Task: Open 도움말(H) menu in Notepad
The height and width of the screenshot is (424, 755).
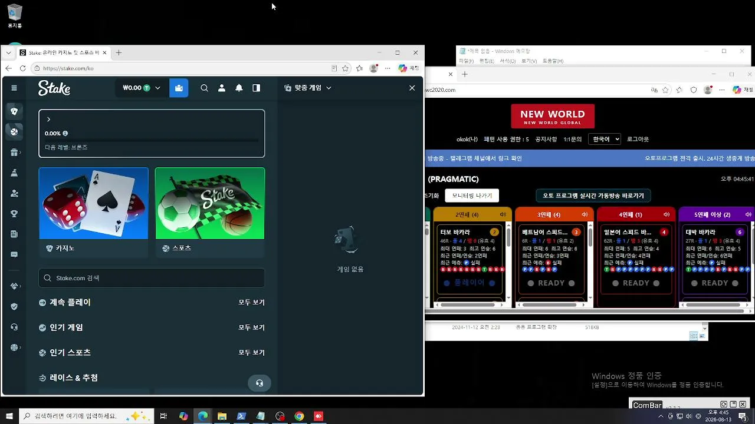Action: coord(553,61)
